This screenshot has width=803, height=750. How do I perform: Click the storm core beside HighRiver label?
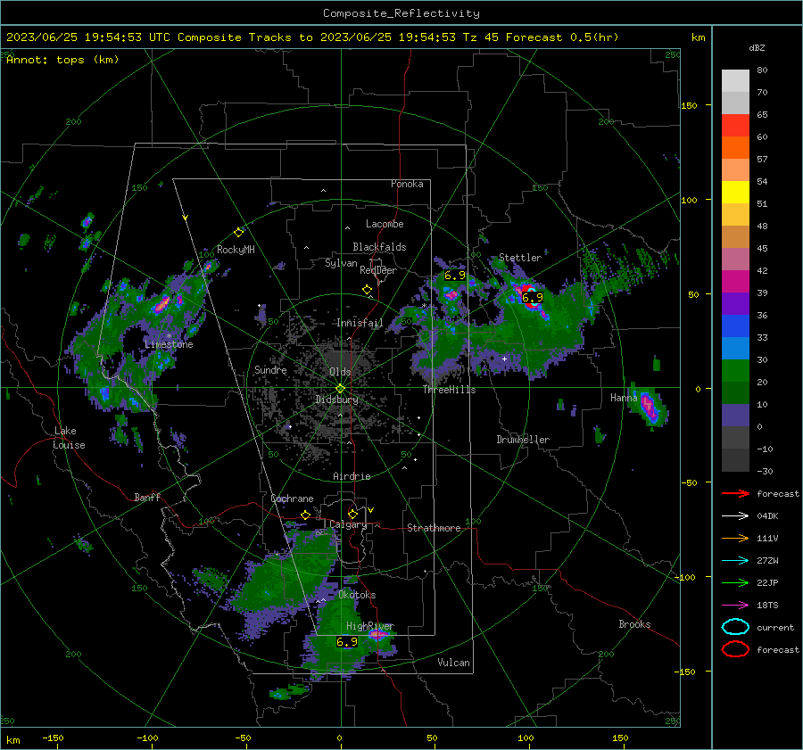[x=378, y=635]
